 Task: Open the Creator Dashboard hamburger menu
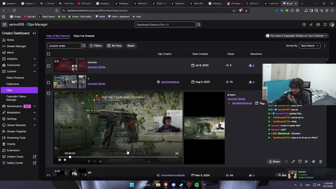[4, 24]
